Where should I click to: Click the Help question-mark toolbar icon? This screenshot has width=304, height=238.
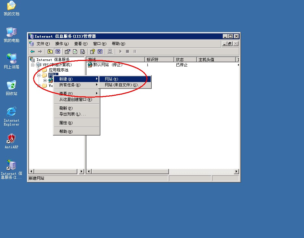point(92,52)
